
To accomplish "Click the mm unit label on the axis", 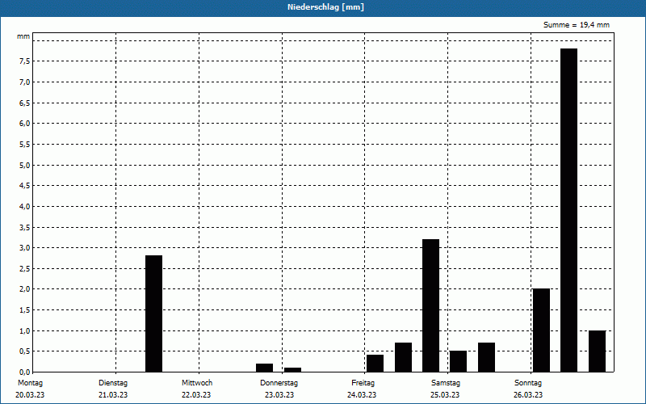I will [23, 36].
